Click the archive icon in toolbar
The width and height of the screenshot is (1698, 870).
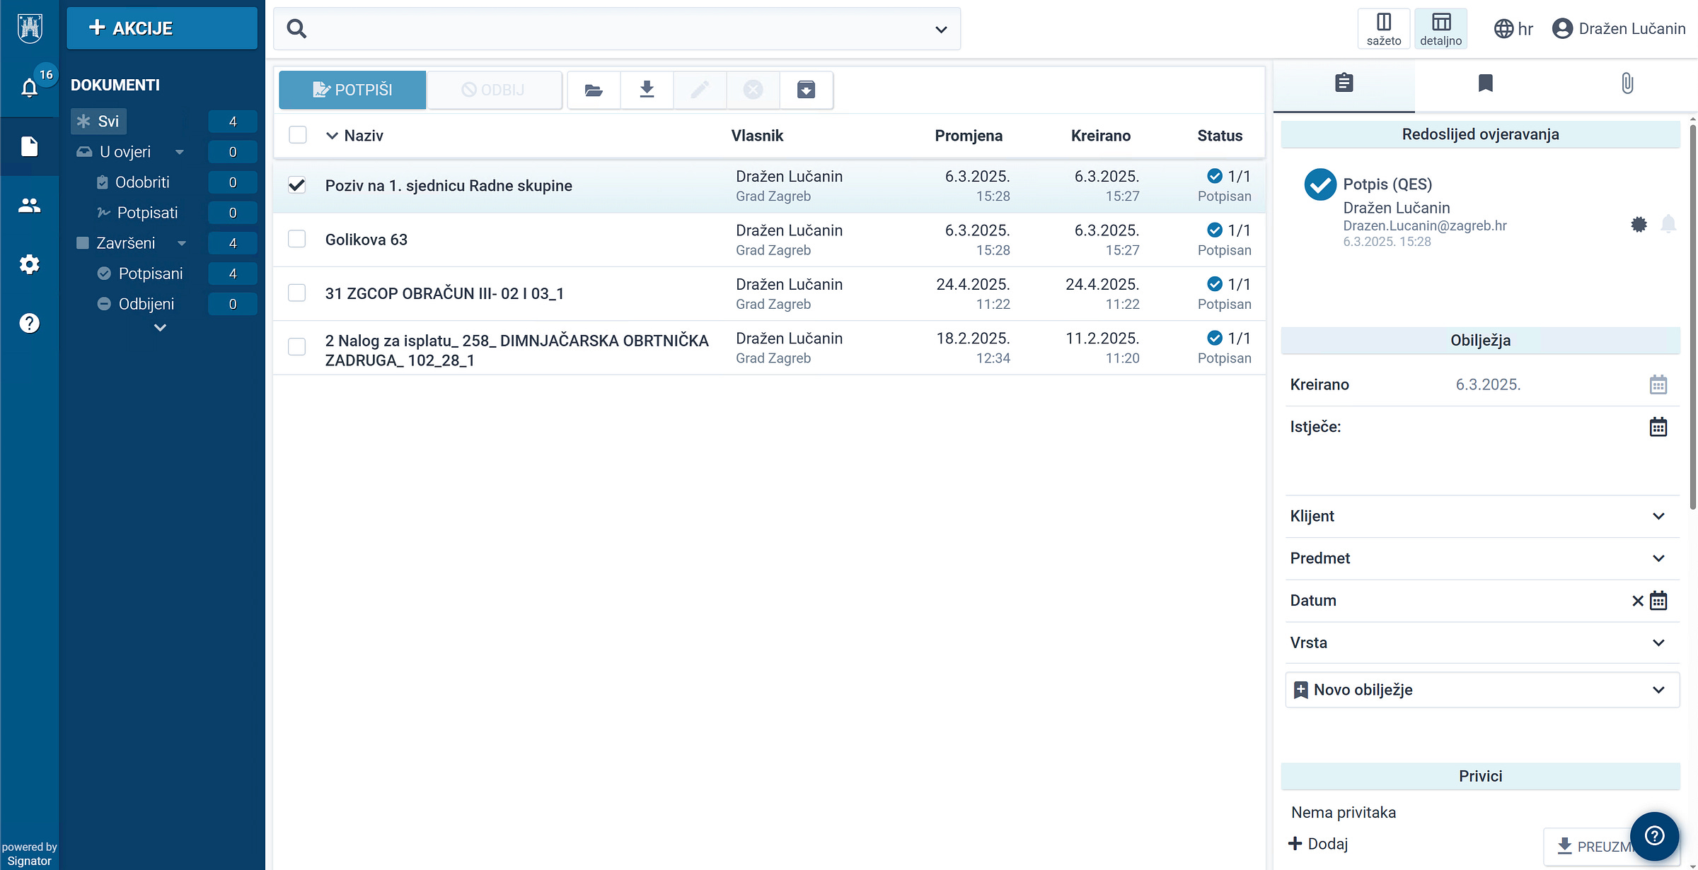(806, 90)
